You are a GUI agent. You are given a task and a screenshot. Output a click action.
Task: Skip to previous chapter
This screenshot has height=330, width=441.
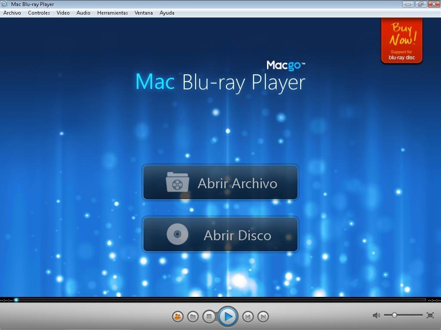coord(248,317)
